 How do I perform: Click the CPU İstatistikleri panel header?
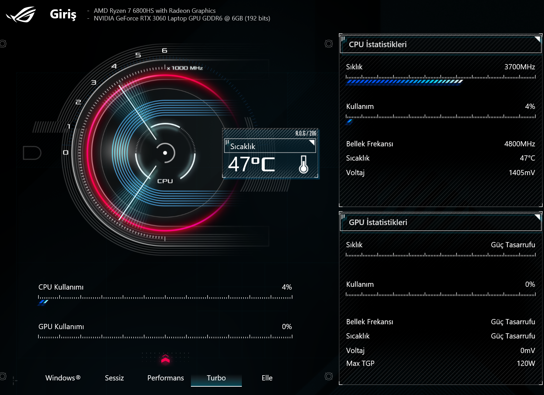[x=441, y=44]
